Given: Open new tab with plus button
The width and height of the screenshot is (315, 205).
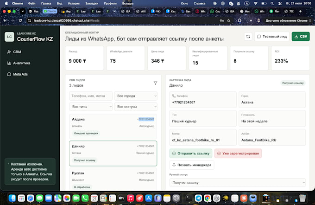Looking at the screenshot, I should [x=300, y=11].
